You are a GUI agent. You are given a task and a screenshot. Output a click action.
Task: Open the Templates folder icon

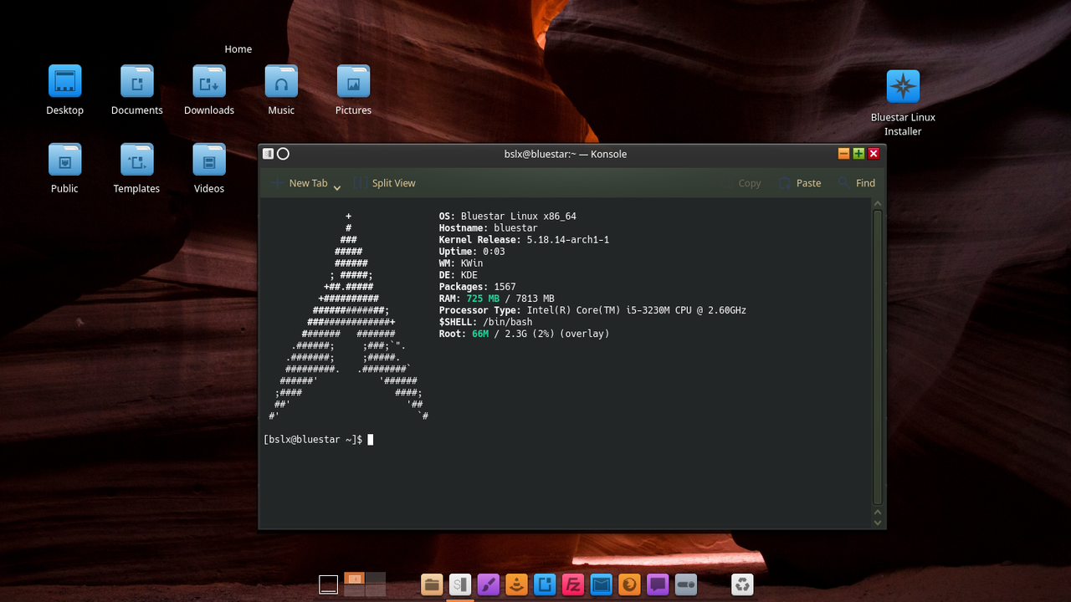136,160
